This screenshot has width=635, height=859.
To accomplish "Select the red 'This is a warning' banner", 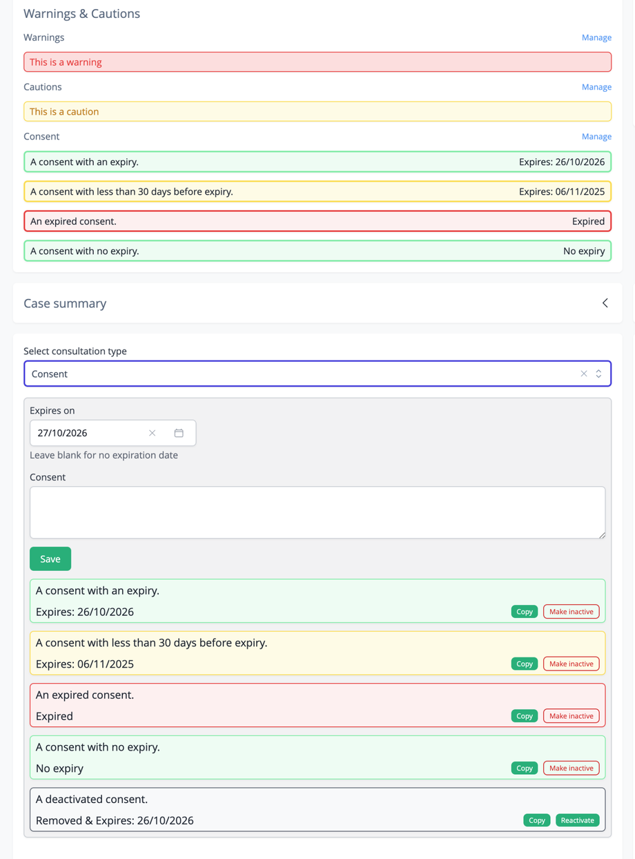I will click(317, 62).
